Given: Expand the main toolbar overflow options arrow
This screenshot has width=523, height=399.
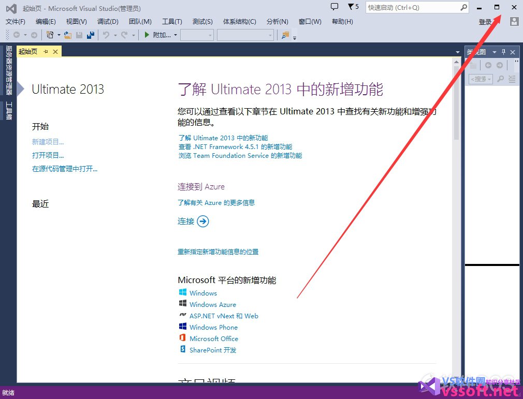Looking at the screenshot, I should pos(295,37).
